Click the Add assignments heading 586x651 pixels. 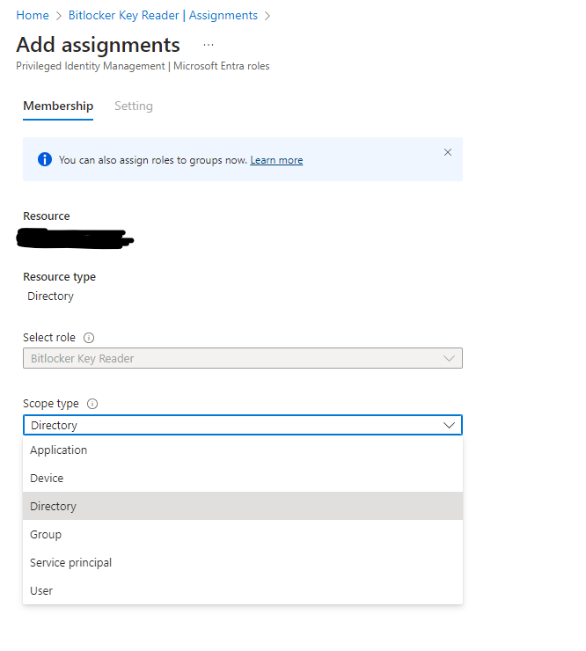coord(98,45)
